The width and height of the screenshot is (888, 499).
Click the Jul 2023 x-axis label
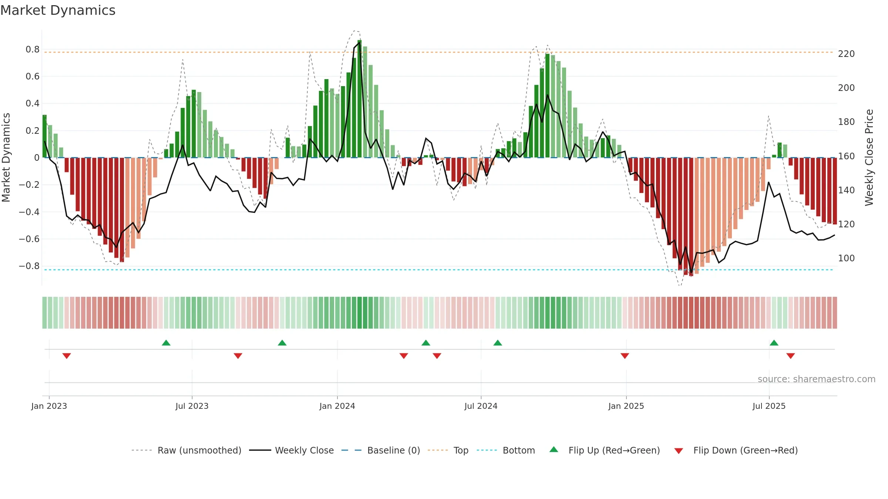coord(192,406)
